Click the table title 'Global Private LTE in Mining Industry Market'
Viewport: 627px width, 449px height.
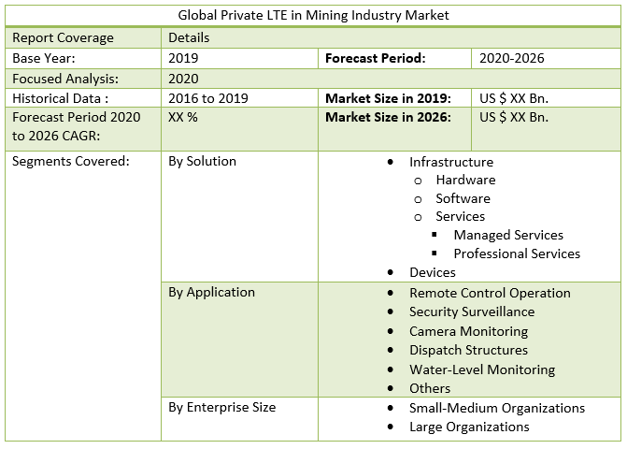[x=313, y=16]
